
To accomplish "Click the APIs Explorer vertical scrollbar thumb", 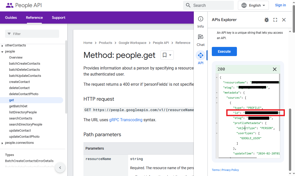I will coord(290,139).
